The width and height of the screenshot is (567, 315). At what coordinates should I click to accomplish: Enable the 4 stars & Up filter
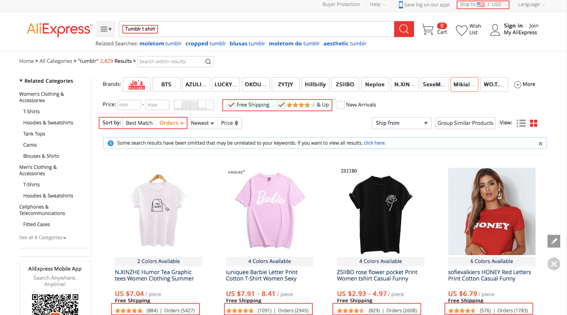282,104
